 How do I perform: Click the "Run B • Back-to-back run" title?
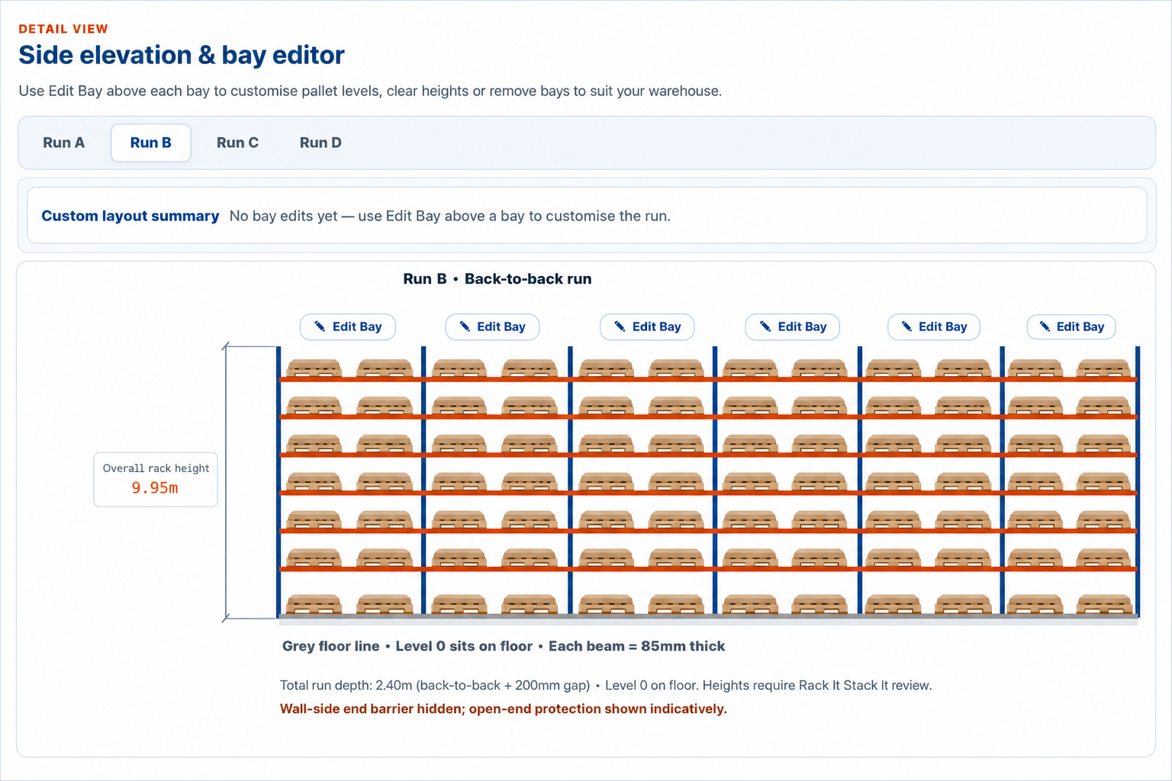pos(497,279)
